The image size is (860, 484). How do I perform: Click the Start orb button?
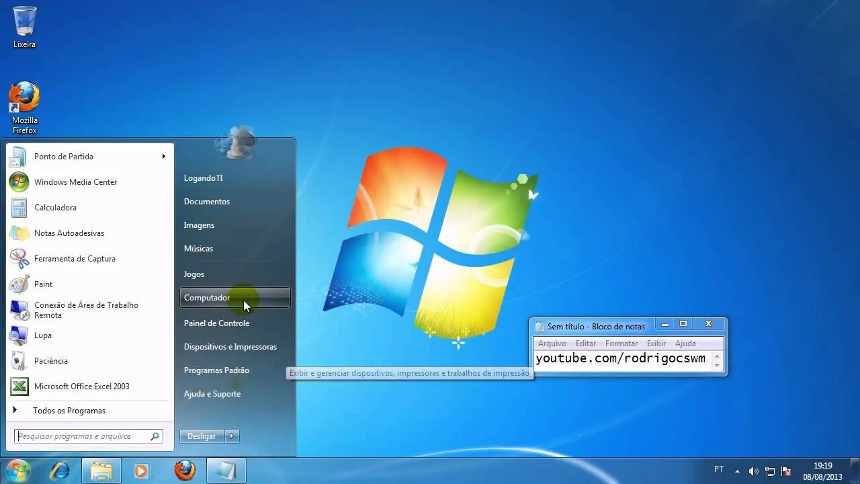[x=18, y=471]
